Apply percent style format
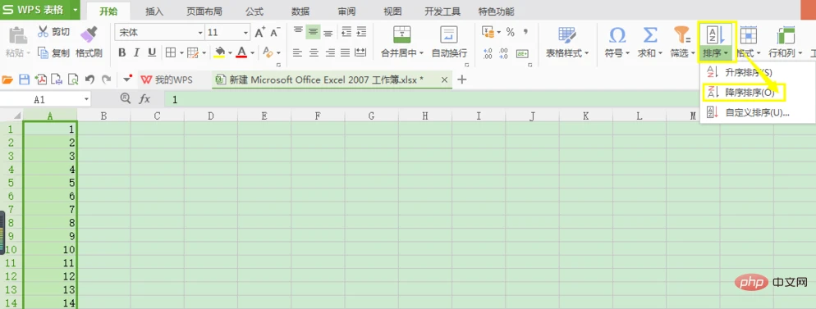Image resolution: width=816 pixels, height=309 pixels. tap(510, 32)
